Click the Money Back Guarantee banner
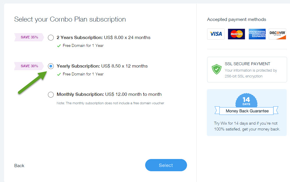 [x=247, y=111]
